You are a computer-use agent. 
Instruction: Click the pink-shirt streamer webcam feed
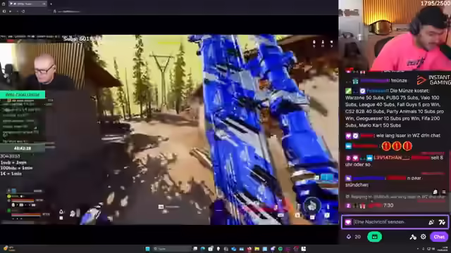click(x=395, y=35)
